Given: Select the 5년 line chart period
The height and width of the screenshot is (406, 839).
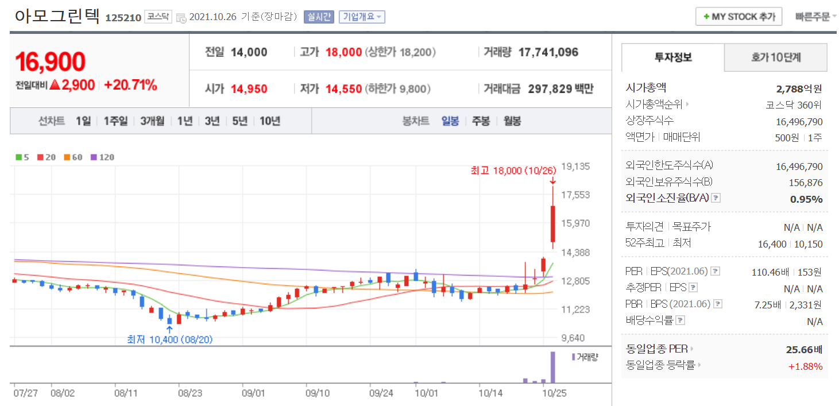Looking at the screenshot, I should point(239,121).
